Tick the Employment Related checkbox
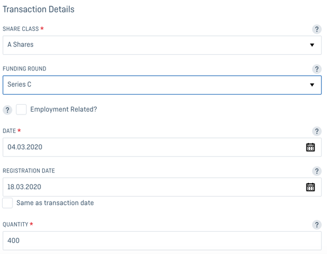The image size is (327, 254). [x=21, y=109]
